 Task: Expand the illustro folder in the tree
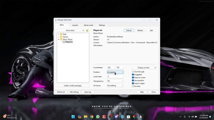pos(59,37)
